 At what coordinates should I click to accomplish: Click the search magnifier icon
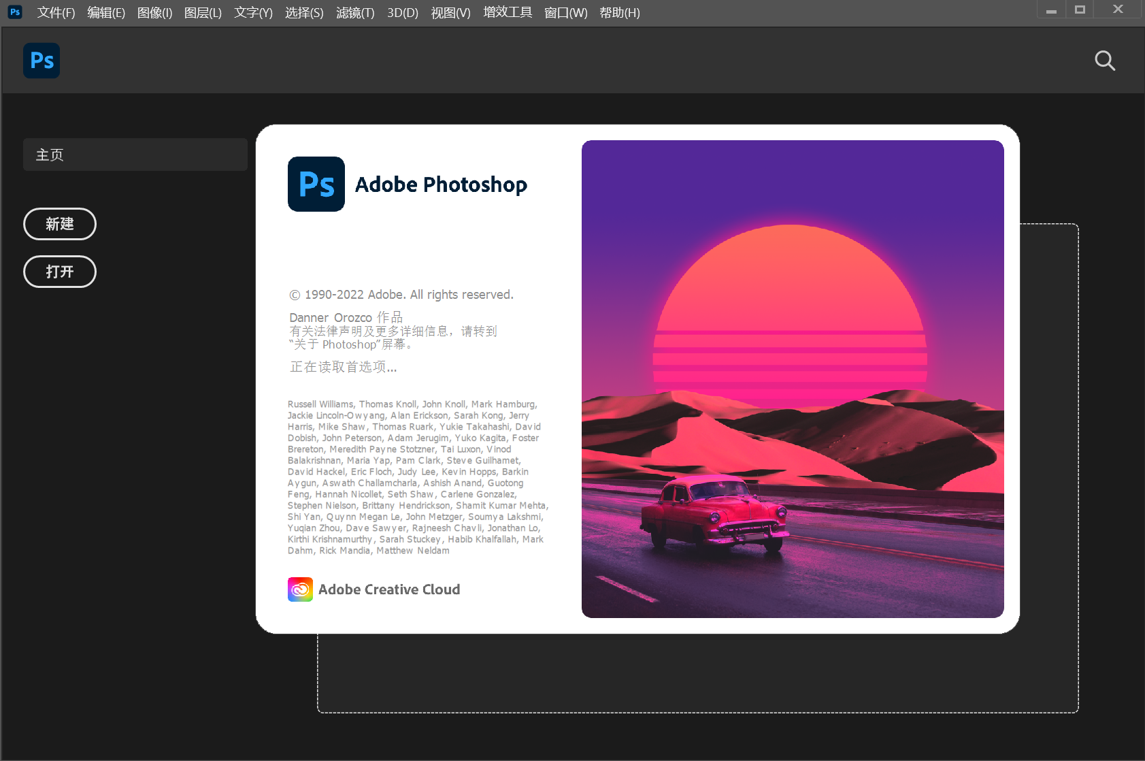pyautogui.click(x=1104, y=61)
